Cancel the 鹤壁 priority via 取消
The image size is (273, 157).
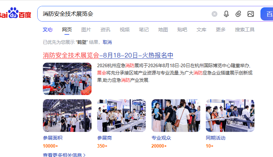(107, 42)
